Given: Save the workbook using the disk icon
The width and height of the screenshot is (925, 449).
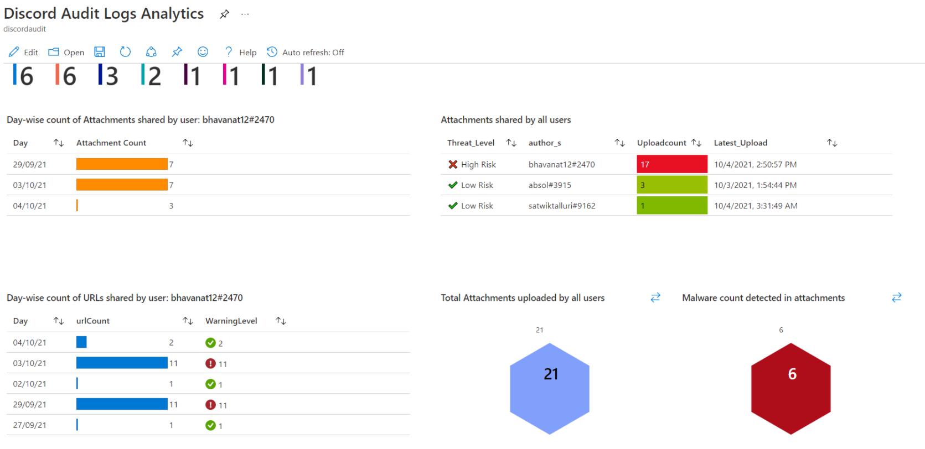Looking at the screenshot, I should click(x=100, y=52).
